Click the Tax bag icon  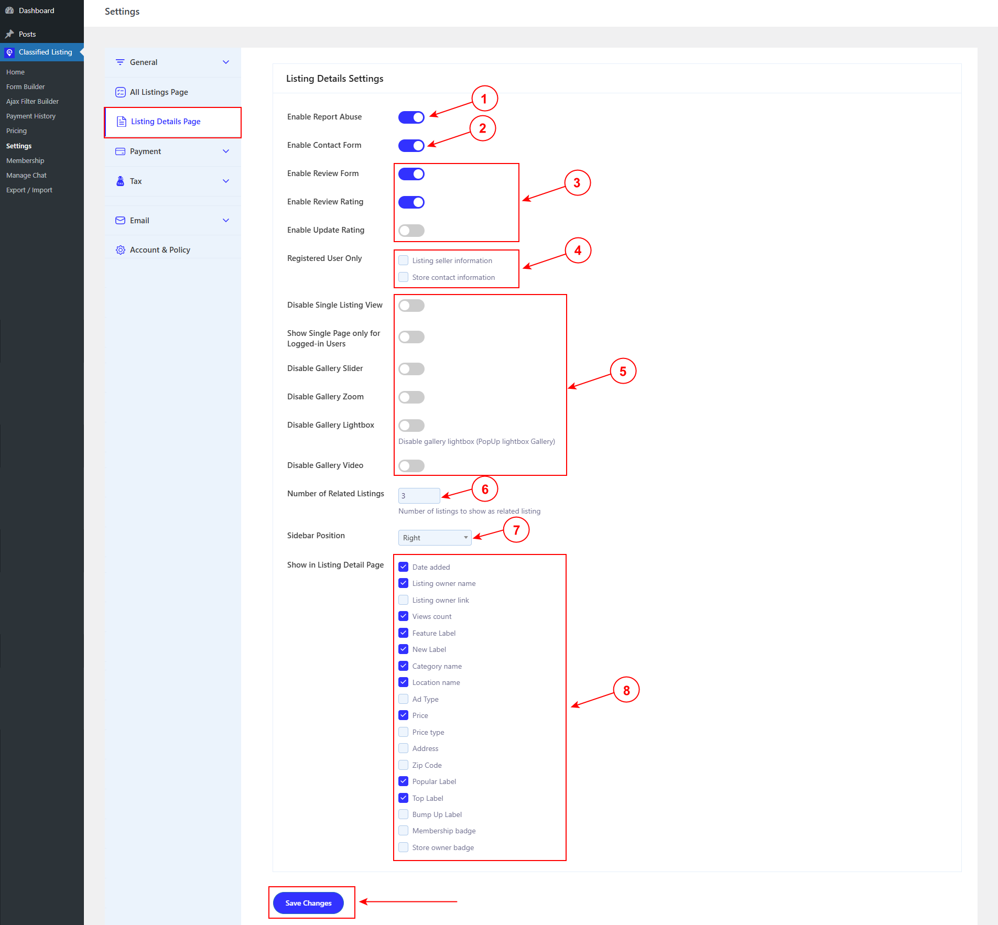click(120, 181)
